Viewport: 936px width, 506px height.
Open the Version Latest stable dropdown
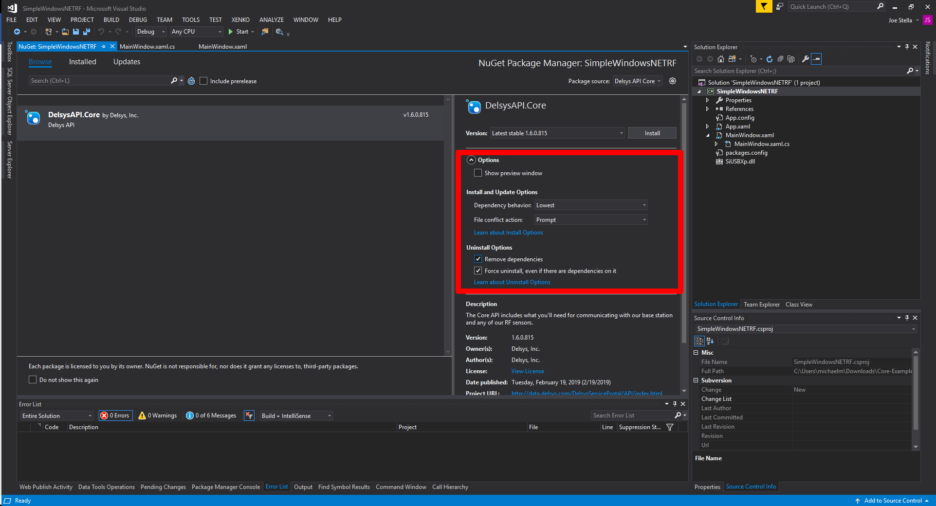(557, 133)
